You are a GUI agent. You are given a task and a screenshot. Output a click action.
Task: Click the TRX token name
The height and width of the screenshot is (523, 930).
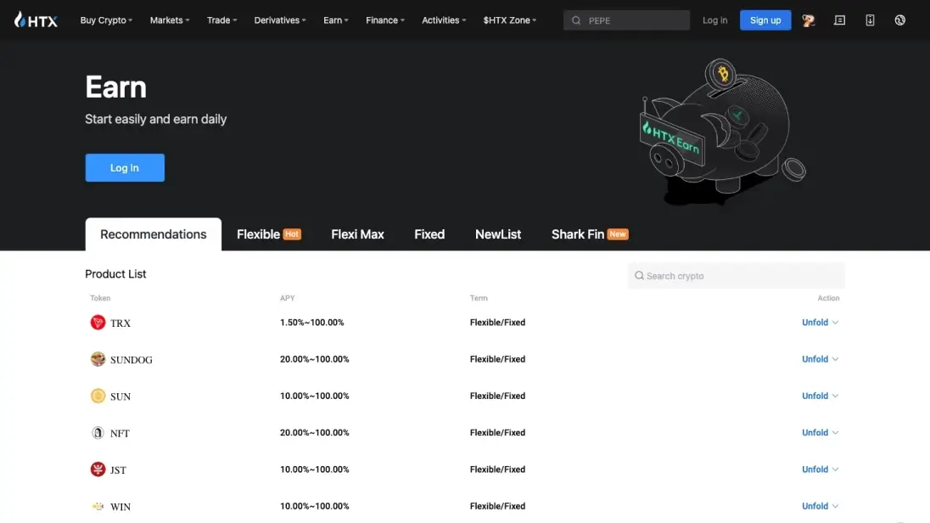coord(120,323)
